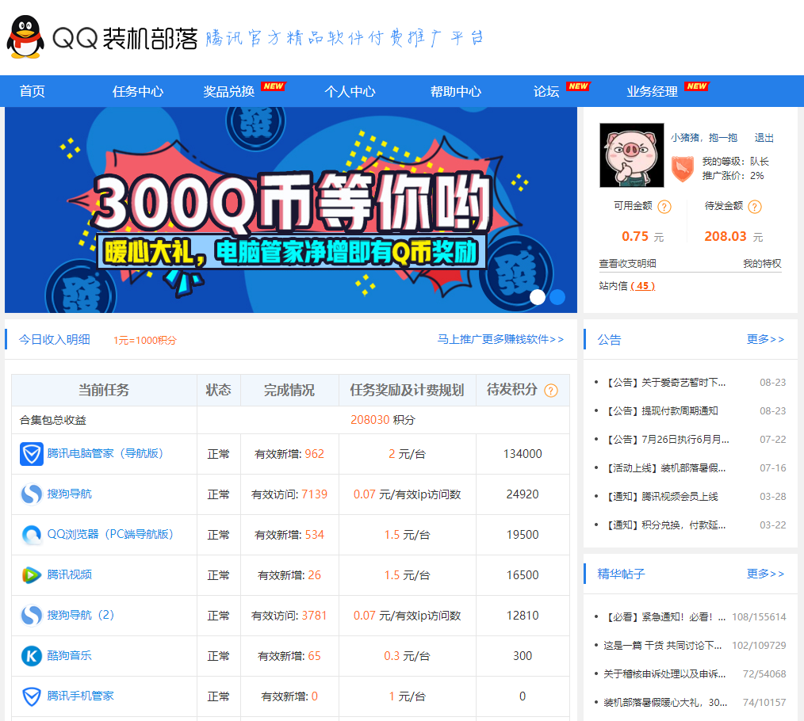Viewport: 804px width, 721px height.
Task: Click the help icon next to 待发金额
Action: point(754,207)
